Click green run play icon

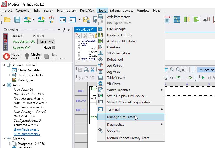pyautogui.click(x=203, y=78)
